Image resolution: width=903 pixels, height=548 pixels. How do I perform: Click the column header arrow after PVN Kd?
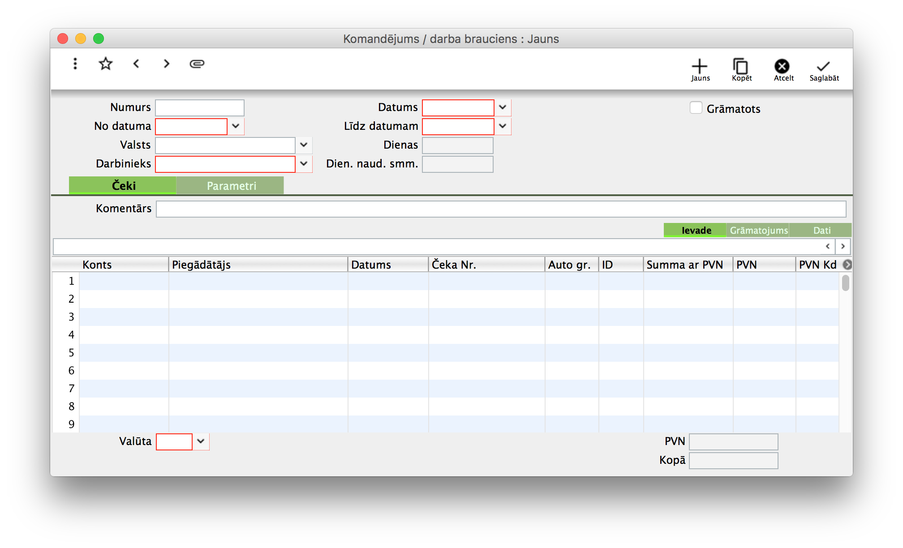[x=847, y=265]
